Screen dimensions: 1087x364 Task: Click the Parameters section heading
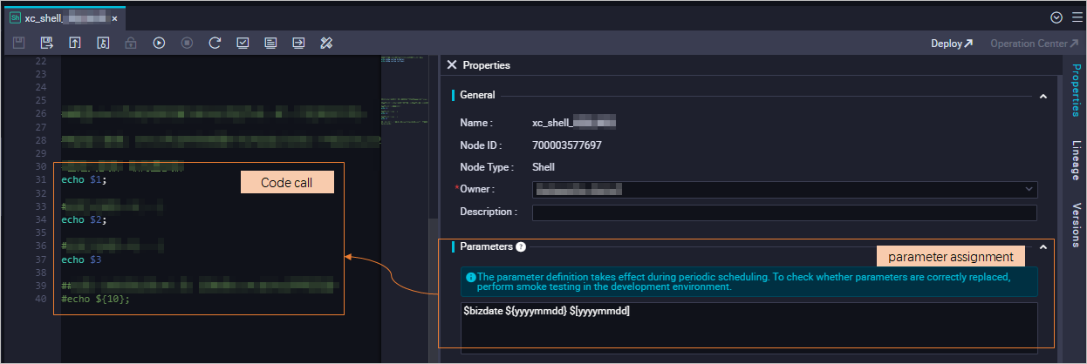pyautogui.click(x=487, y=247)
